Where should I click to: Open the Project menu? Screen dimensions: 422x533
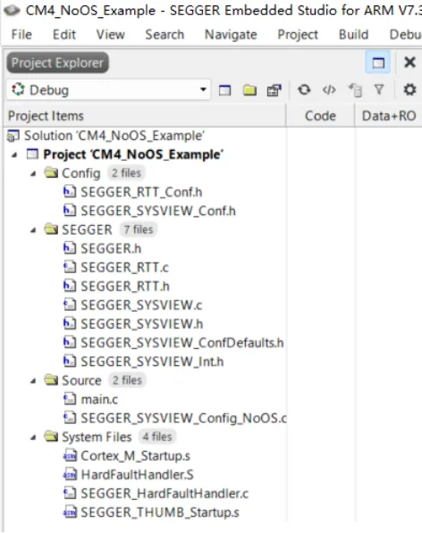coord(298,34)
